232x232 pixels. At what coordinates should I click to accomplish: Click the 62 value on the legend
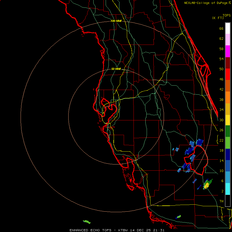point(221,39)
